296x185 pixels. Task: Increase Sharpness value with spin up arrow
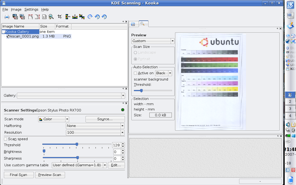(123, 157)
